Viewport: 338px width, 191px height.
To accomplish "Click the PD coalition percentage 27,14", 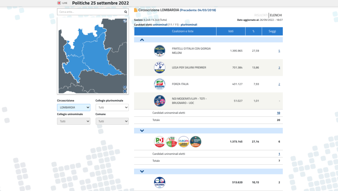I will click(255, 142).
